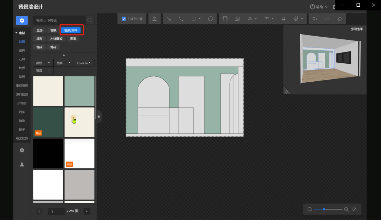Select the straight line drawing tool
The image size is (381, 220).
click(169, 19)
